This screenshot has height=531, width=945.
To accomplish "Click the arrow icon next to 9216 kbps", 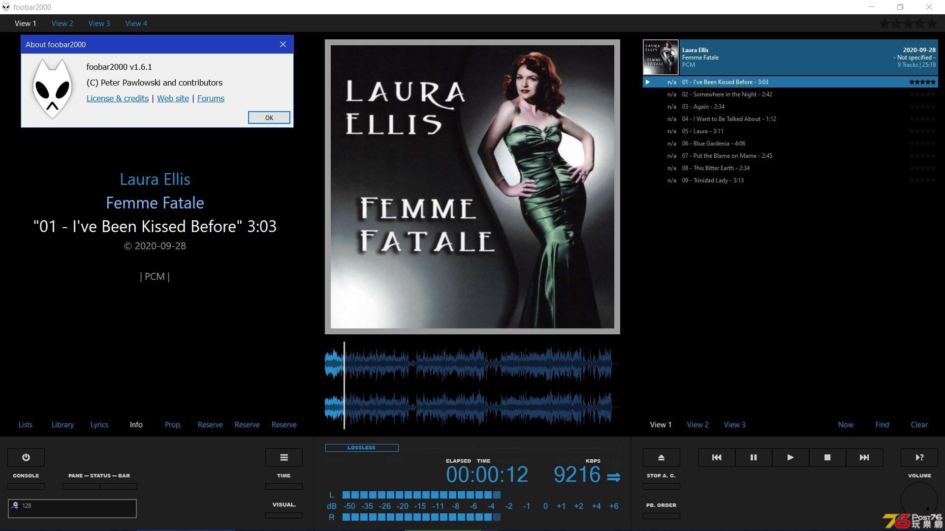I will 613,477.
